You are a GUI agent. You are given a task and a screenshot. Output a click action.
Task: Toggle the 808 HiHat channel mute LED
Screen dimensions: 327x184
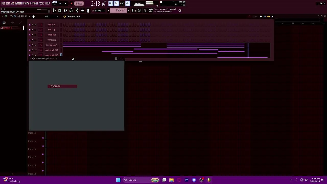coord(29,35)
